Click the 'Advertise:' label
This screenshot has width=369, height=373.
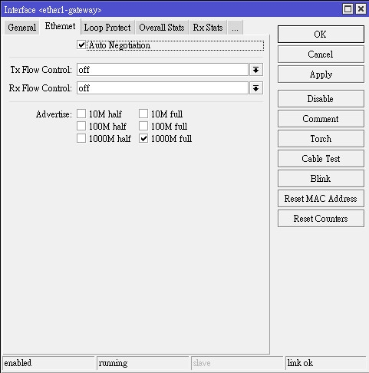[x=54, y=114]
